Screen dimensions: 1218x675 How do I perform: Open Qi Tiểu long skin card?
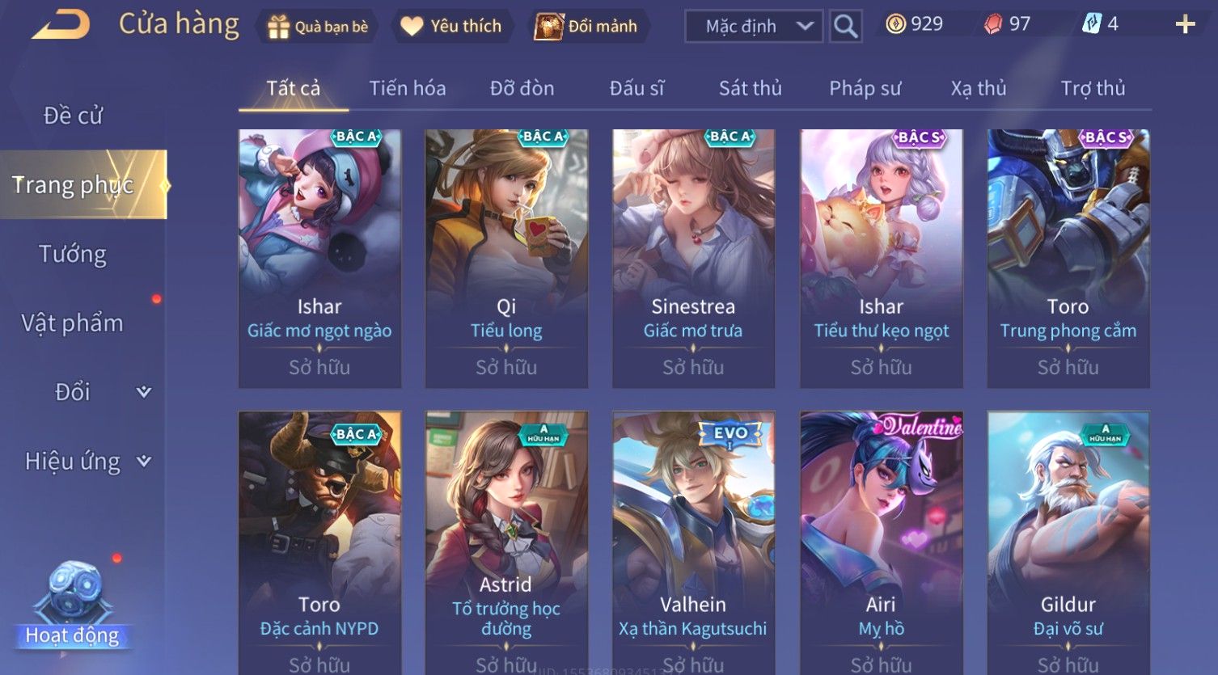(506, 259)
